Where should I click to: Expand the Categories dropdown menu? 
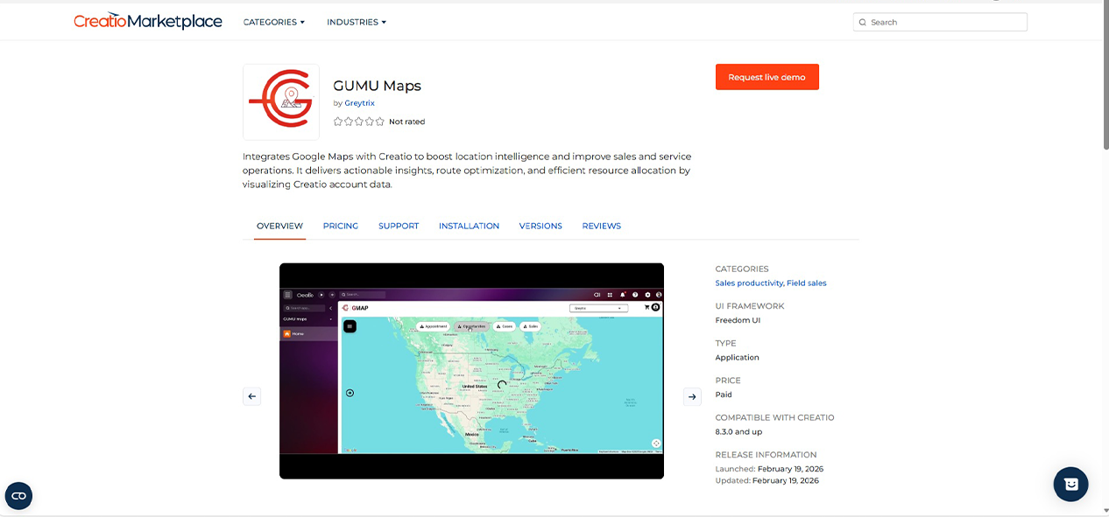point(273,22)
